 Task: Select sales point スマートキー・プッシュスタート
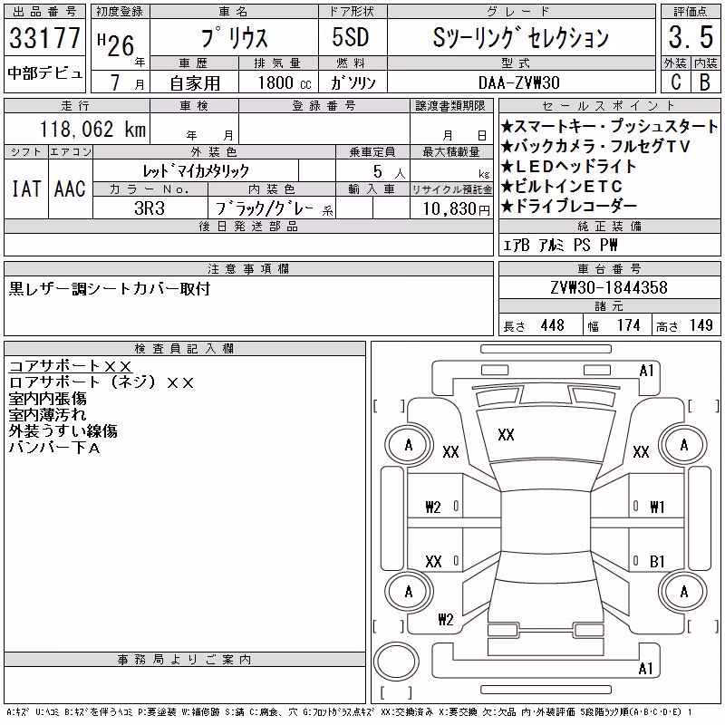pos(609,126)
